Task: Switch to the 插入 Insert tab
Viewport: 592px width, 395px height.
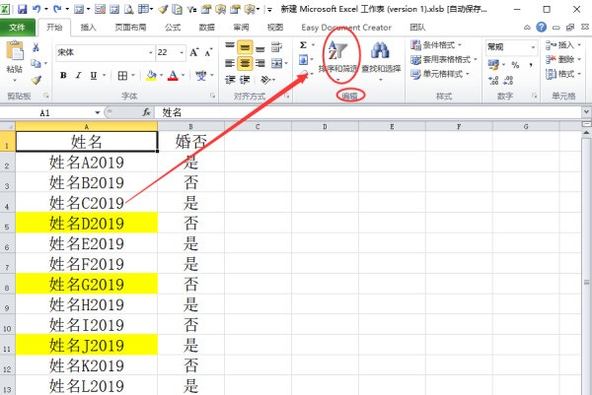Action: (89, 28)
